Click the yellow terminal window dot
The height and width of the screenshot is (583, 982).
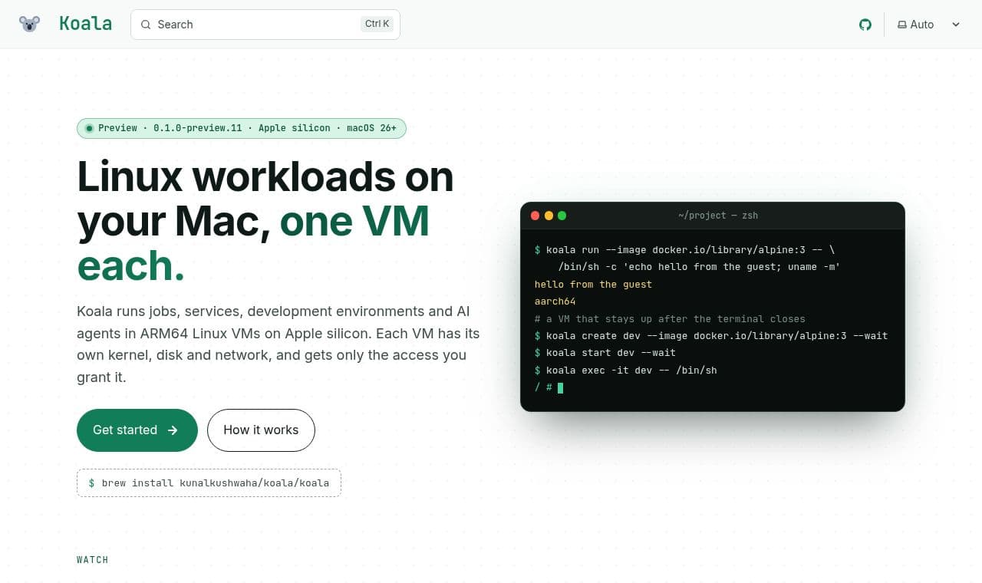point(549,216)
